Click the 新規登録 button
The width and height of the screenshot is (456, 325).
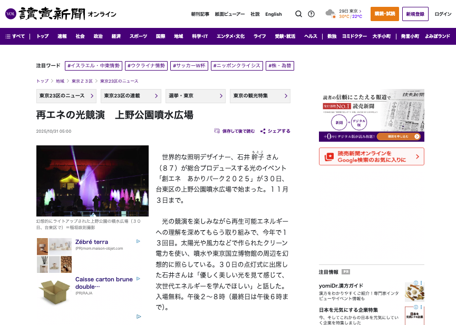coord(415,14)
